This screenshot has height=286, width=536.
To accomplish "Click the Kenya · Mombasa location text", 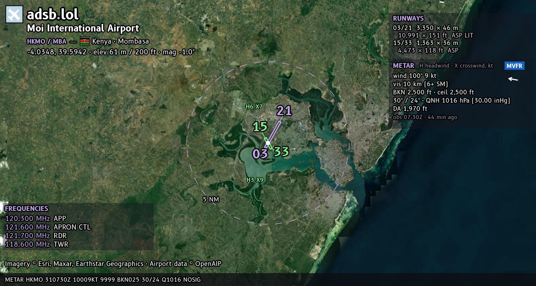I will (x=120, y=41).
